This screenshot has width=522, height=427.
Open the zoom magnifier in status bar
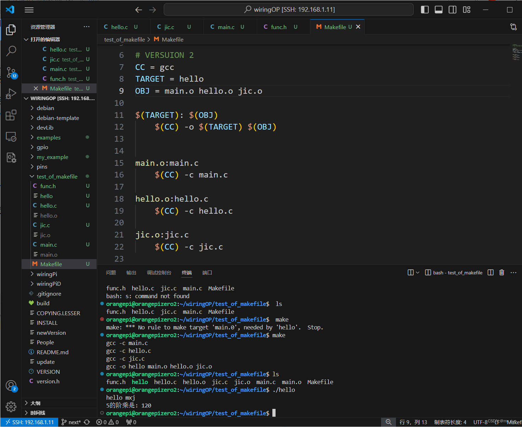388,422
